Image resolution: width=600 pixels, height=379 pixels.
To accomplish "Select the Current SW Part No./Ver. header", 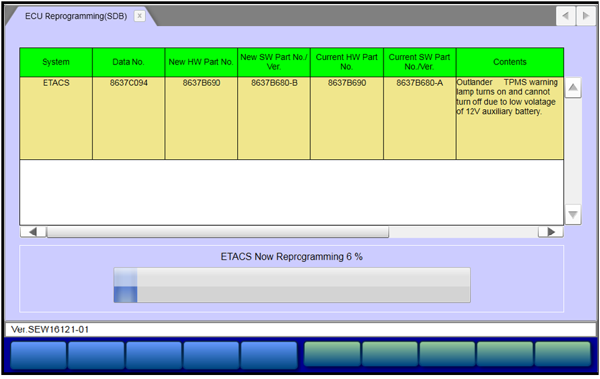I will [420, 62].
